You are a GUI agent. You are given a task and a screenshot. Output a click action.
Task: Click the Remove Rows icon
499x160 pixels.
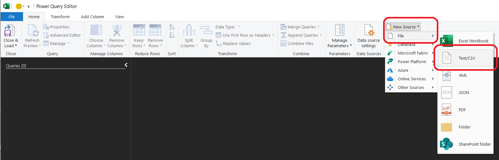click(155, 30)
